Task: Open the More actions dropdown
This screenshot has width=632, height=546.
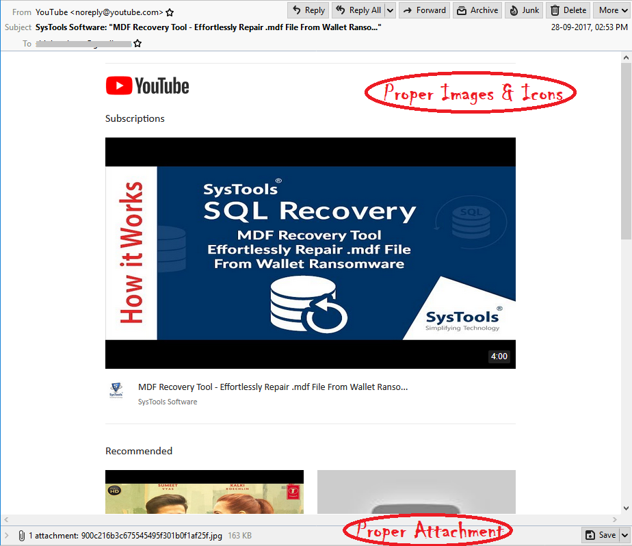Action: point(612,10)
